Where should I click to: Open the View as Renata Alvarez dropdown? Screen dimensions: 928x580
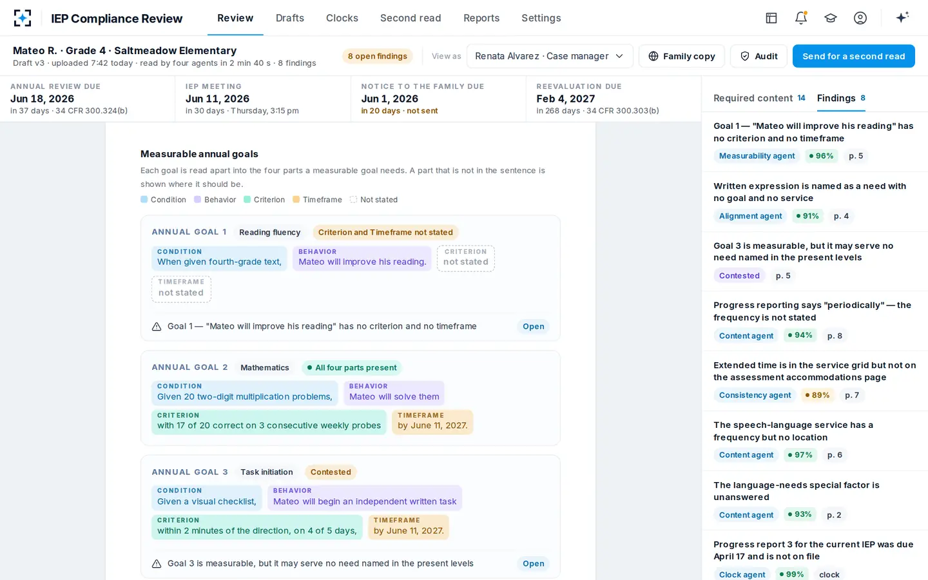tap(550, 56)
